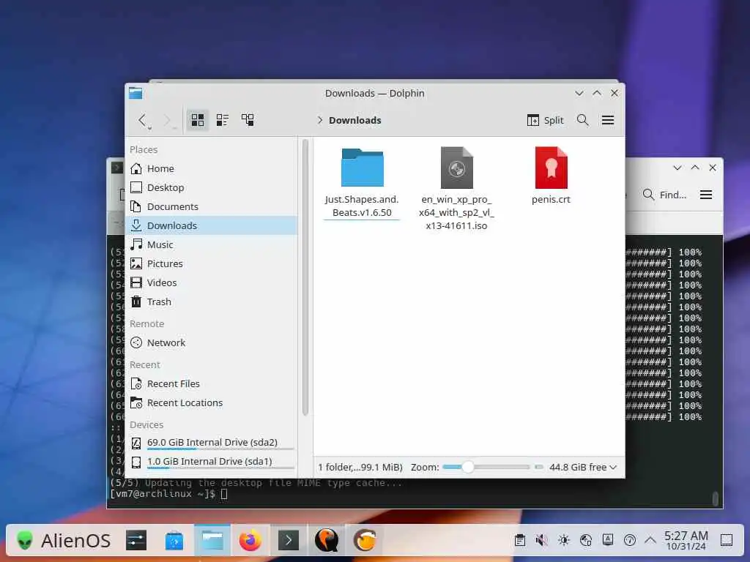The image size is (750, 562).
Task: Open Pictures in Places panel
Action: pos(211,263)
